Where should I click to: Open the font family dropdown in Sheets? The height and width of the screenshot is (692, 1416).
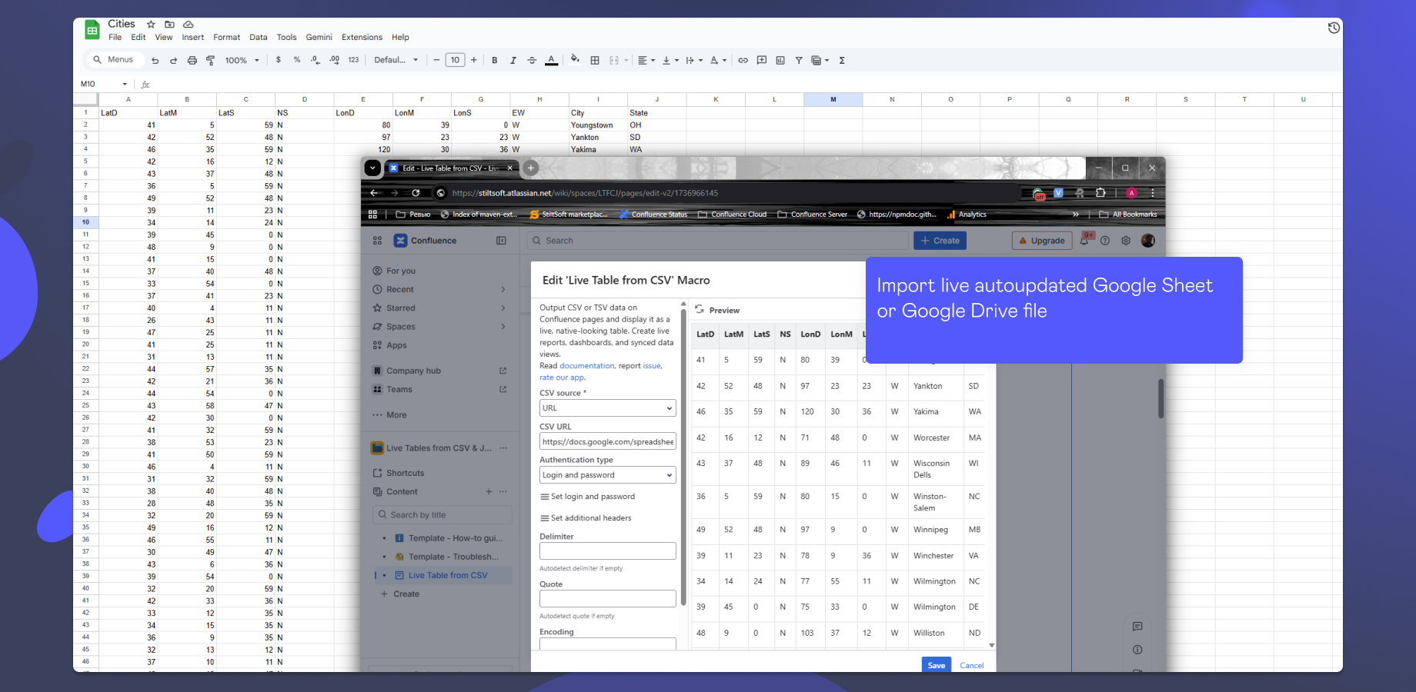pos(396,60)
